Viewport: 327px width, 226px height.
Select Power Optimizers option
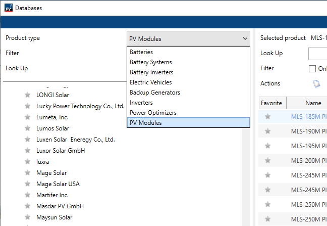click(153, 113)
